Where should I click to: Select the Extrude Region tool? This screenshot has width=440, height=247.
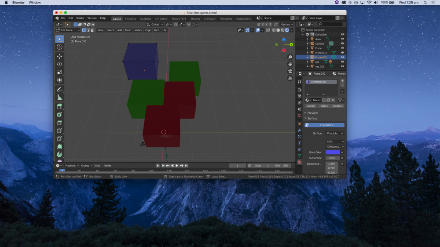coord(59,106)
